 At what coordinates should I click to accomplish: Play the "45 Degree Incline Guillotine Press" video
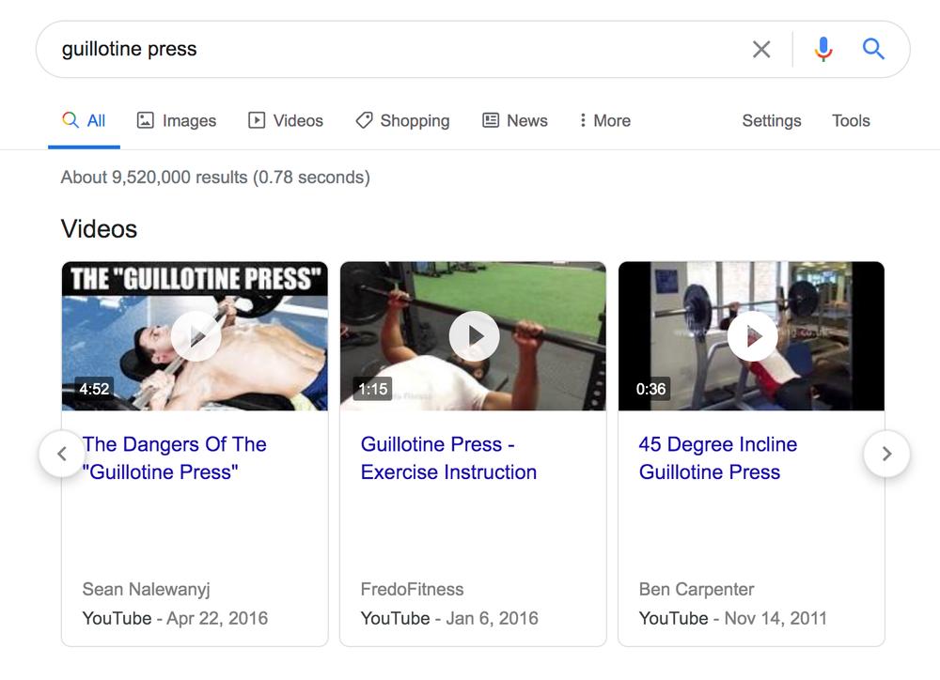tap(752, 336)
